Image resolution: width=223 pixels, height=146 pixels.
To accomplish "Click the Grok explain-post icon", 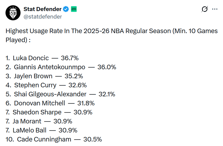I will [204, 9].
